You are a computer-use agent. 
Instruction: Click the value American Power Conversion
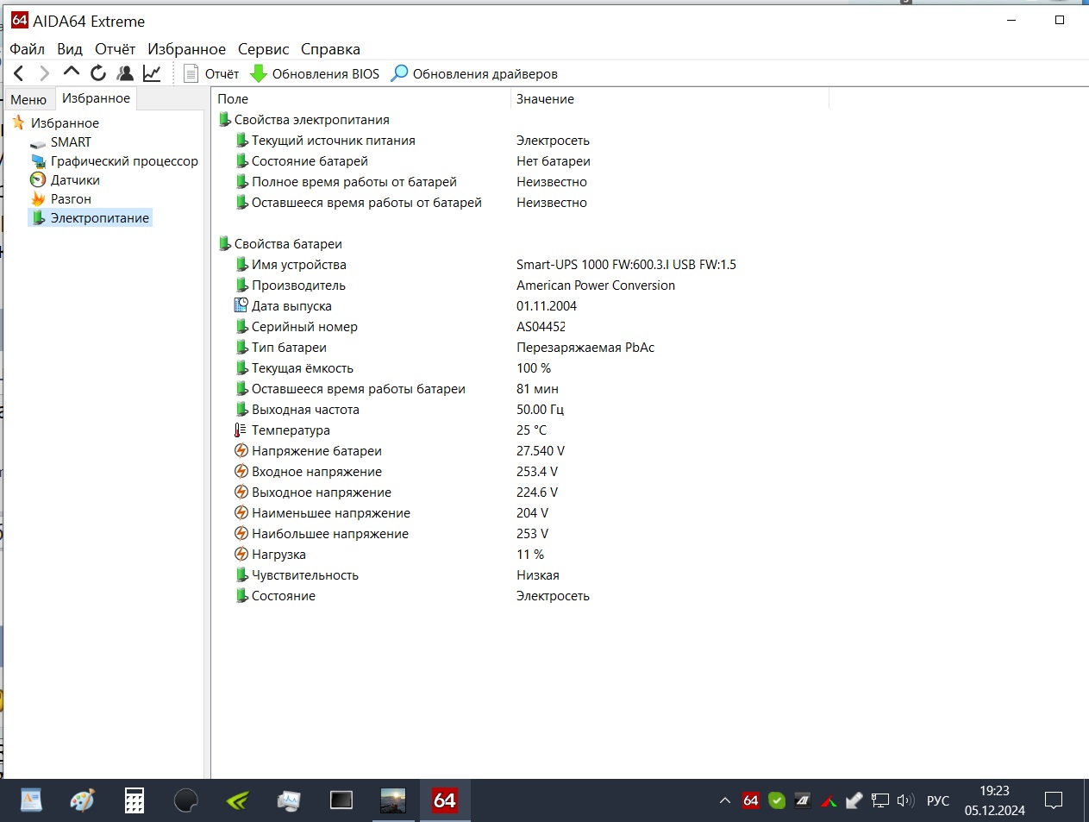tap(596, 286)
